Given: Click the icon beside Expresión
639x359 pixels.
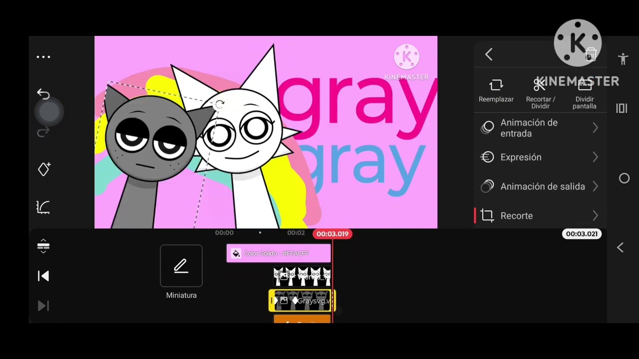Looking at the screenshot, I should 487,157.
